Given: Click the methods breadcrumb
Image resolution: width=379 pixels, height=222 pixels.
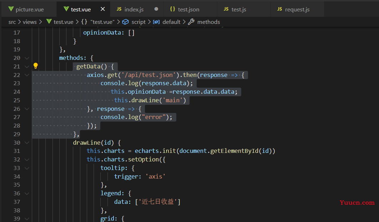Looking at the screenshot, I should 209,22.
